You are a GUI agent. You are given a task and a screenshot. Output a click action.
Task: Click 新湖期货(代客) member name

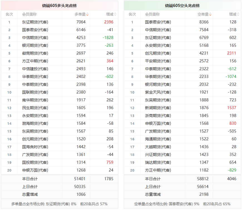[x=158, y=108]
